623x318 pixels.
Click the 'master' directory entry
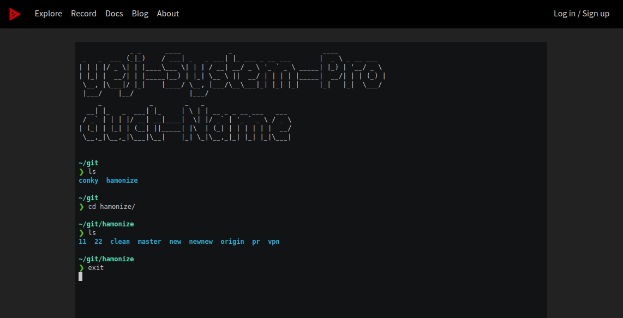click(149, 242)
